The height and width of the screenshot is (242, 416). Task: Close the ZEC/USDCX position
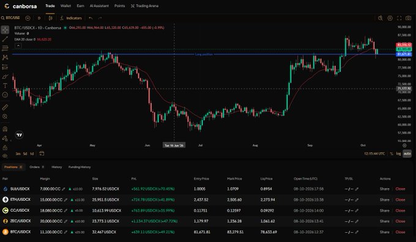[x=400, y=221]
